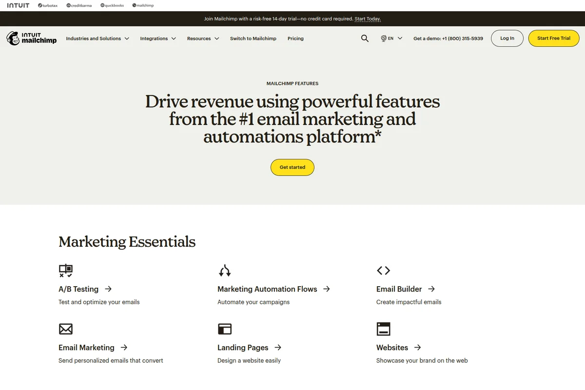Click the Start Free Trial button
The width and height of the screenshot is (585, 390).
(x=554, y=38)
